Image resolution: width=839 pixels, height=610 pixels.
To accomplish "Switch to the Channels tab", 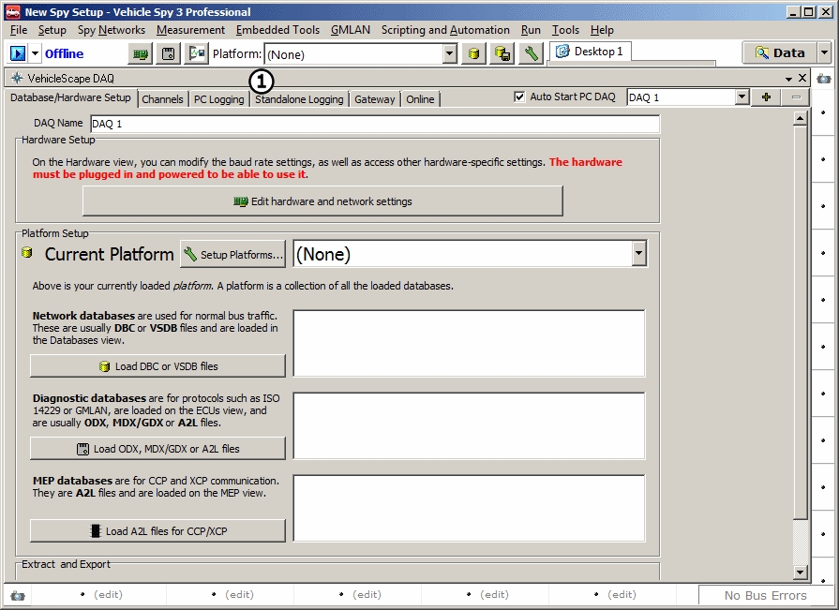I will [163, 99].
